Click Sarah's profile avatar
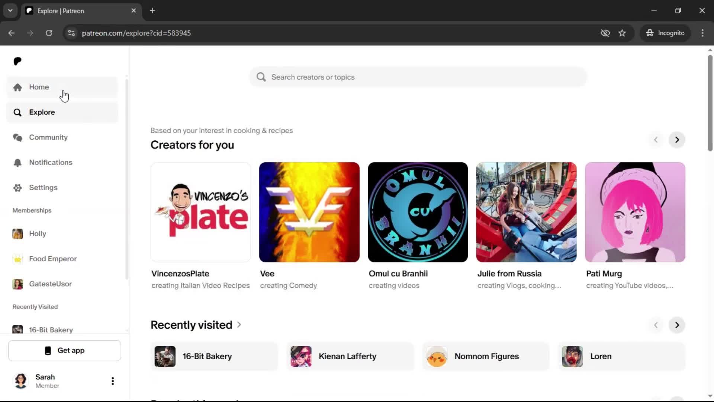The height and width of the screenshot is (402, 714). 21,381
